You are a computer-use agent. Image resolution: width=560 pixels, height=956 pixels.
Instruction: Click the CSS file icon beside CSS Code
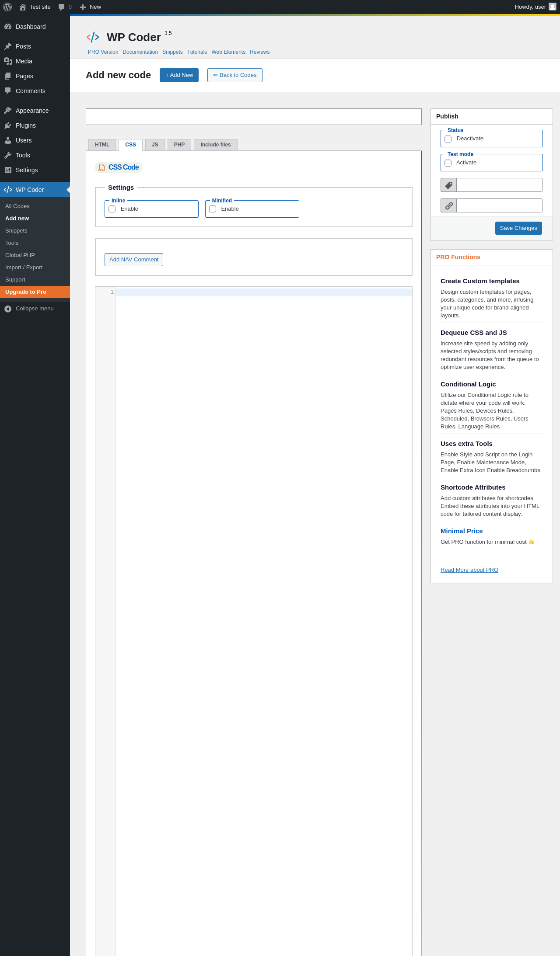(101, 167)
